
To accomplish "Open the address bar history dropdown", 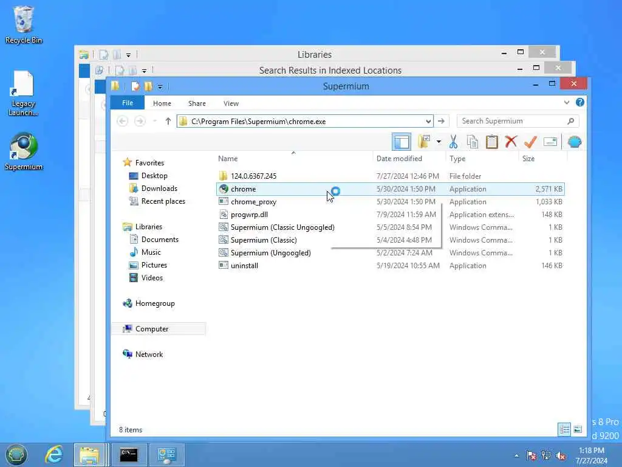I will coord(428,121).
